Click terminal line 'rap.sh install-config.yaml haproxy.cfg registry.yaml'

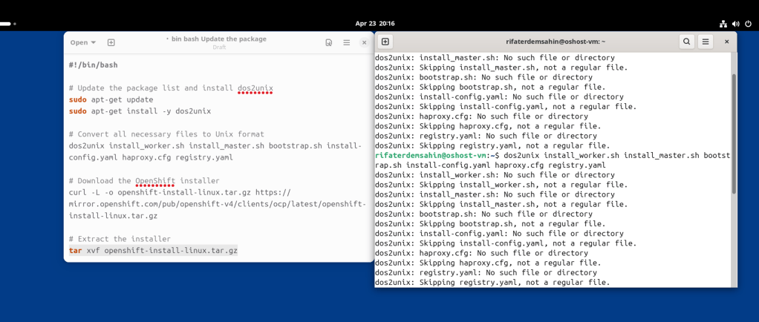[x=490, y=165]
